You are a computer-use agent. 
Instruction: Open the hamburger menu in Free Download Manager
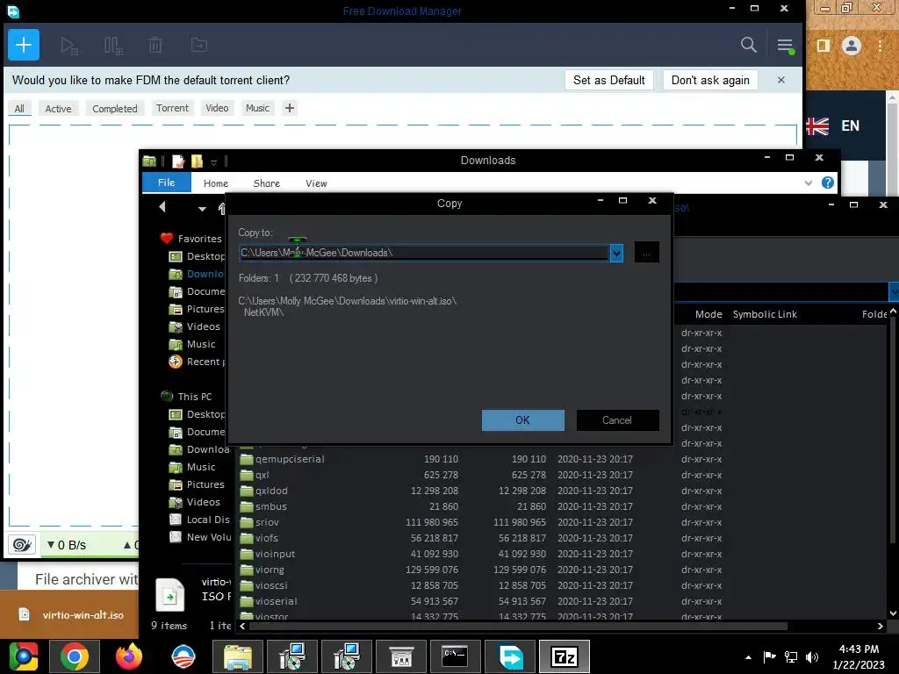[785, 46]
